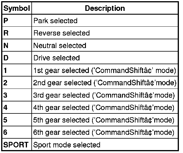This screenshot has width=183, height=153.
Task: Click the 'Drive selected' description
Action: 57,58
